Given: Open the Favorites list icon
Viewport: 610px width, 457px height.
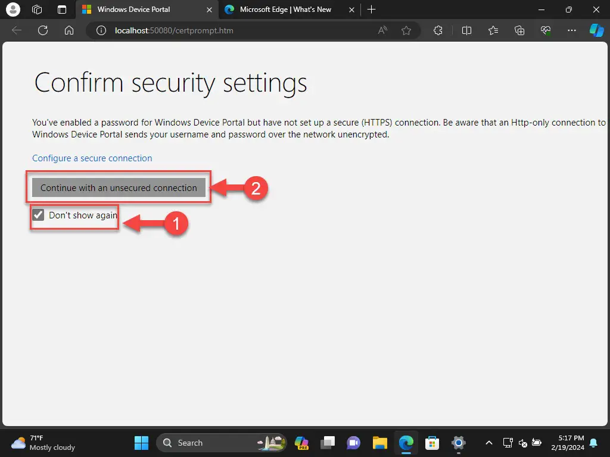Looking at the screenshot, I should (493, 30).
